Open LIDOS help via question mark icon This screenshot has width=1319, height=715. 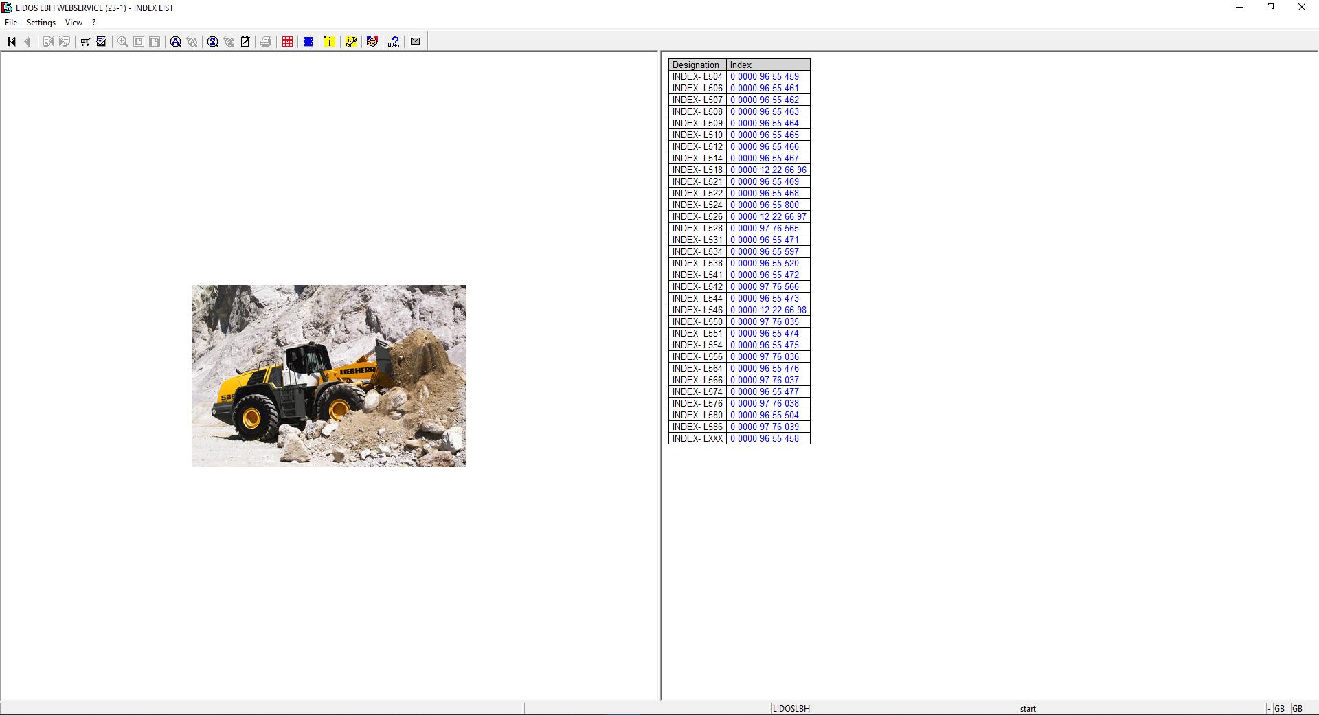point(393,41)
